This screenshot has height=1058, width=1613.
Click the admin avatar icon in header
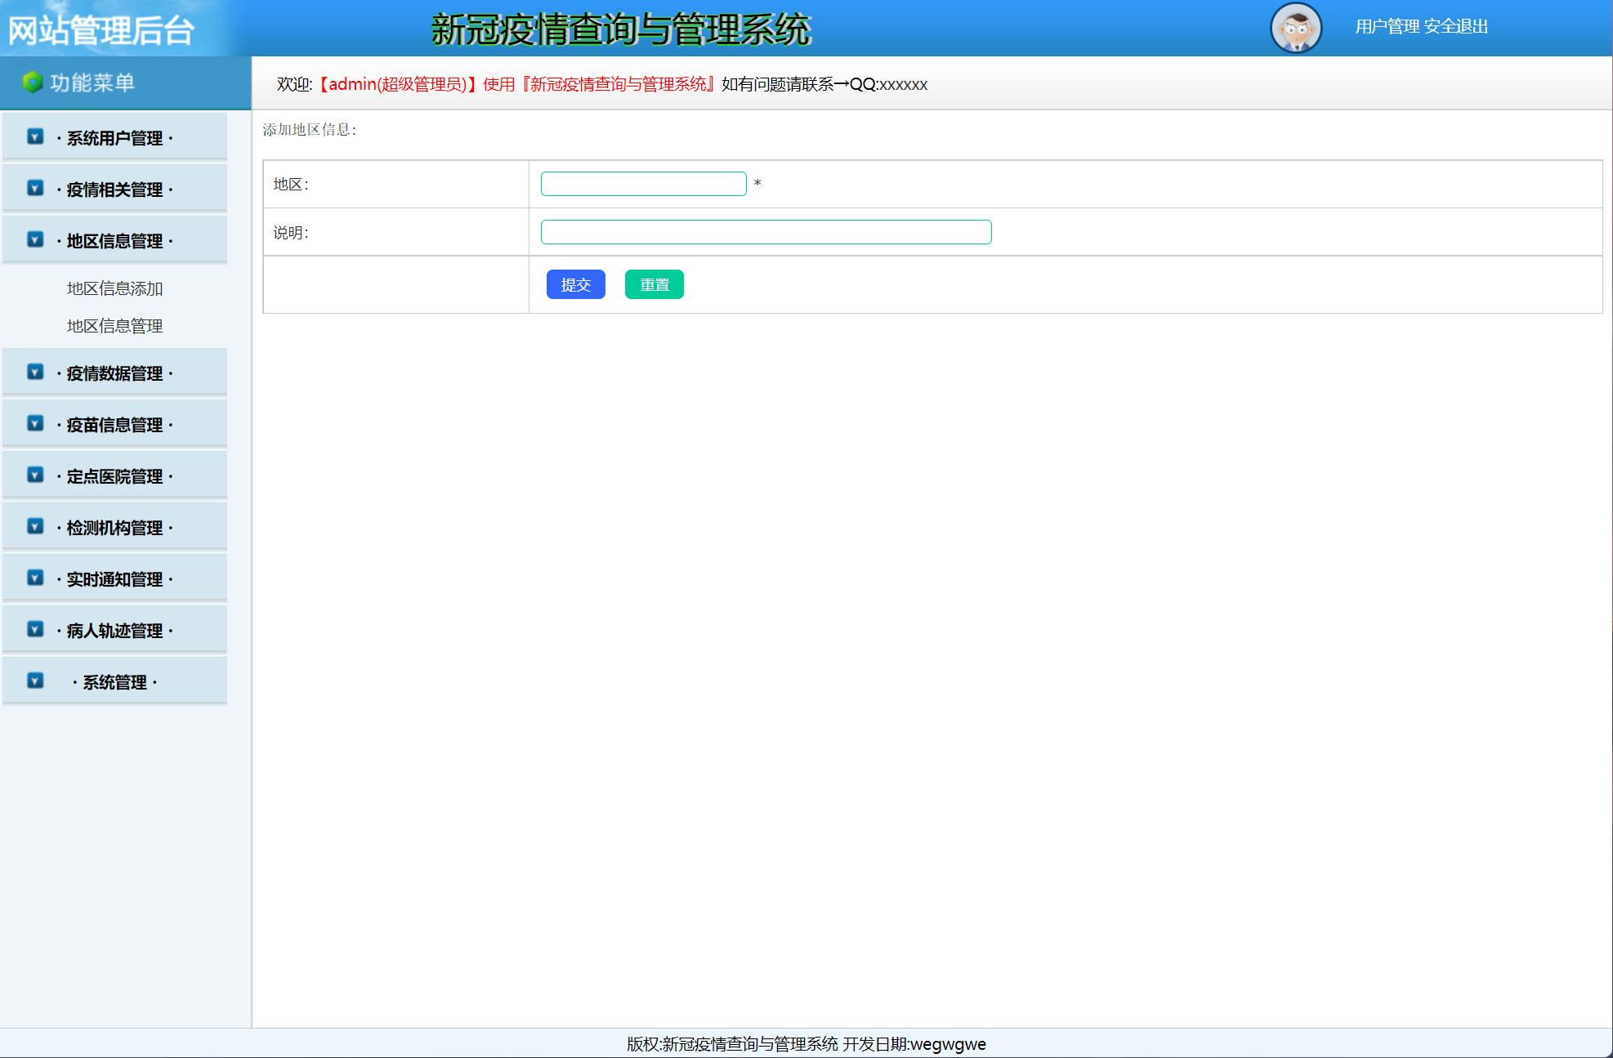1296,28
